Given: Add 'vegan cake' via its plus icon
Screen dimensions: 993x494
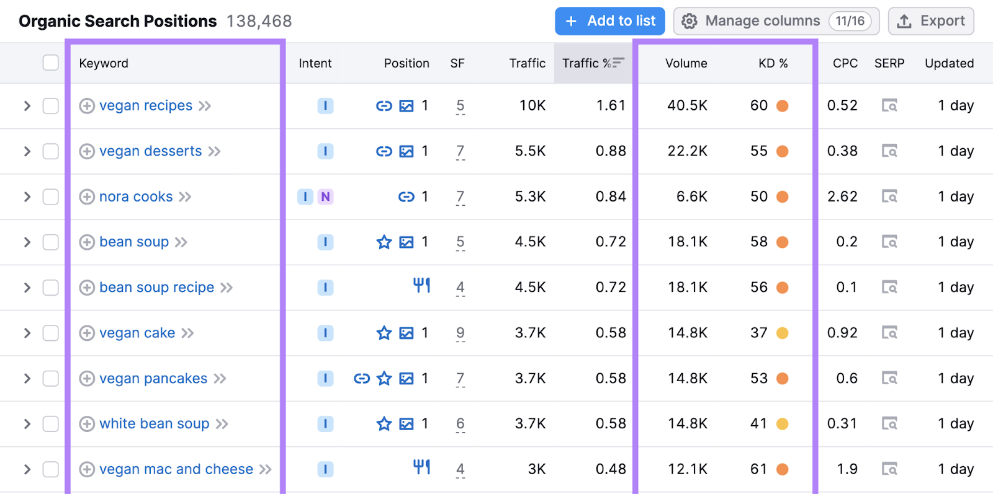Looking at the screenshot, I should 87,333.
